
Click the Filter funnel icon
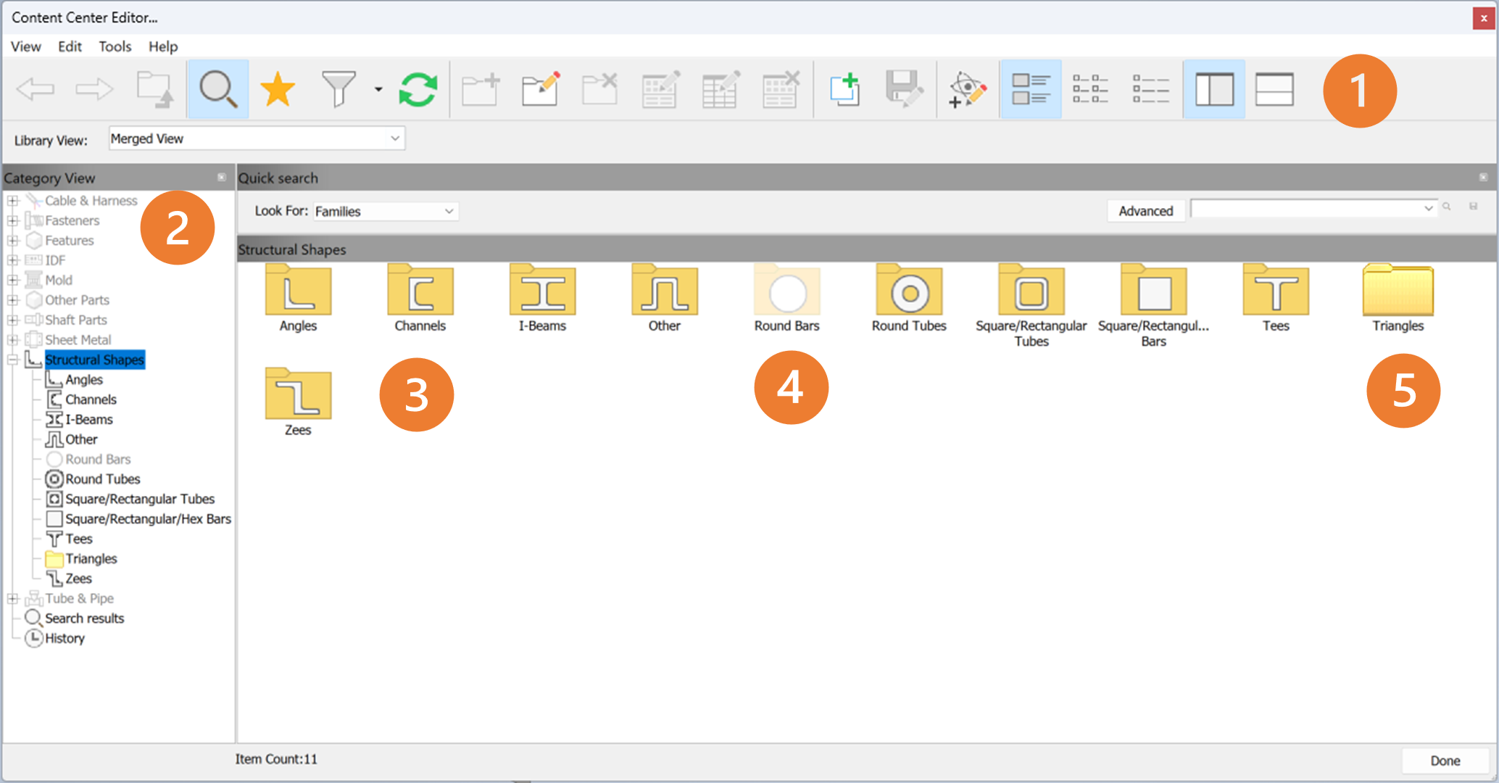[x=339, y=90]
